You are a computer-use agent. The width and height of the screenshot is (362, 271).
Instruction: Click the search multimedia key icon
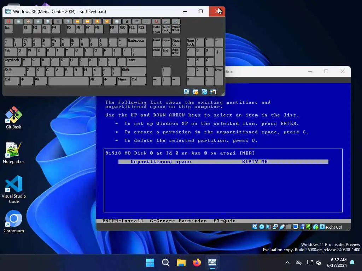pyautogui.click(x=68, y=21)
